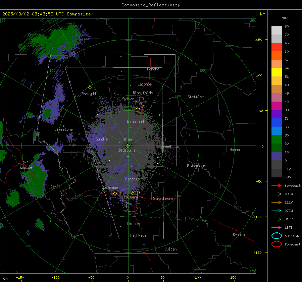Click the 'Airdrie' label
Image resolution: width=302 pixels, height=282 pixels.
click(x=132, y=179)
